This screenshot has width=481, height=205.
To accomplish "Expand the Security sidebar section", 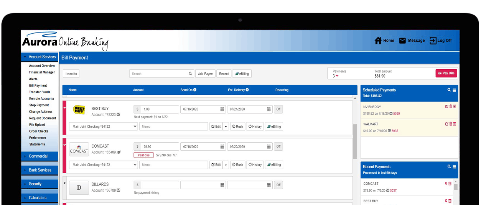I will [40, 184].
